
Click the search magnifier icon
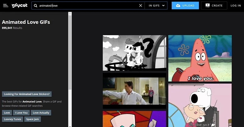click(36, 5)
